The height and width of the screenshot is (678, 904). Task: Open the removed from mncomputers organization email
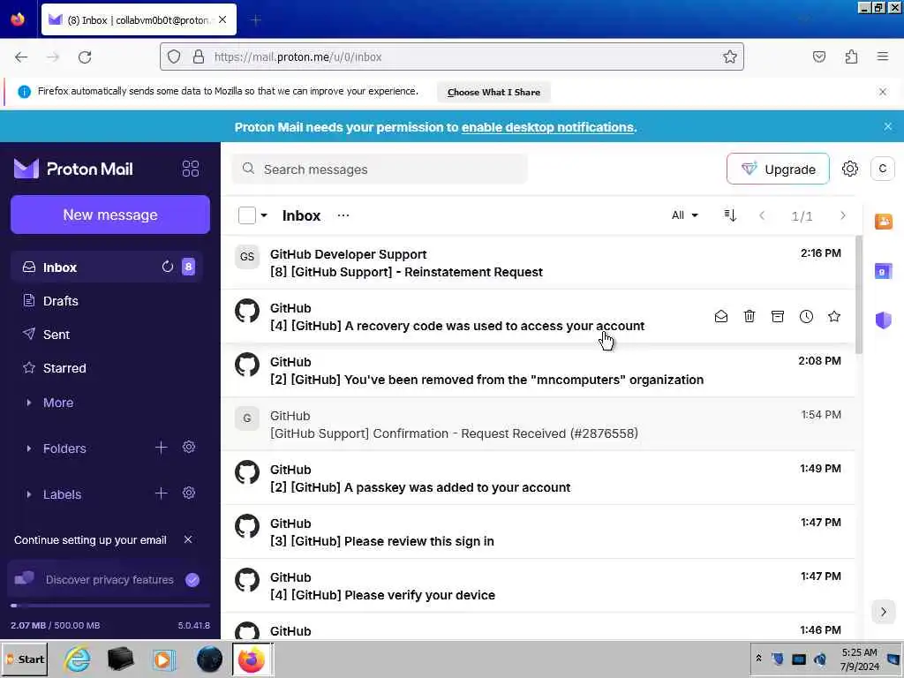click(538, 370)
